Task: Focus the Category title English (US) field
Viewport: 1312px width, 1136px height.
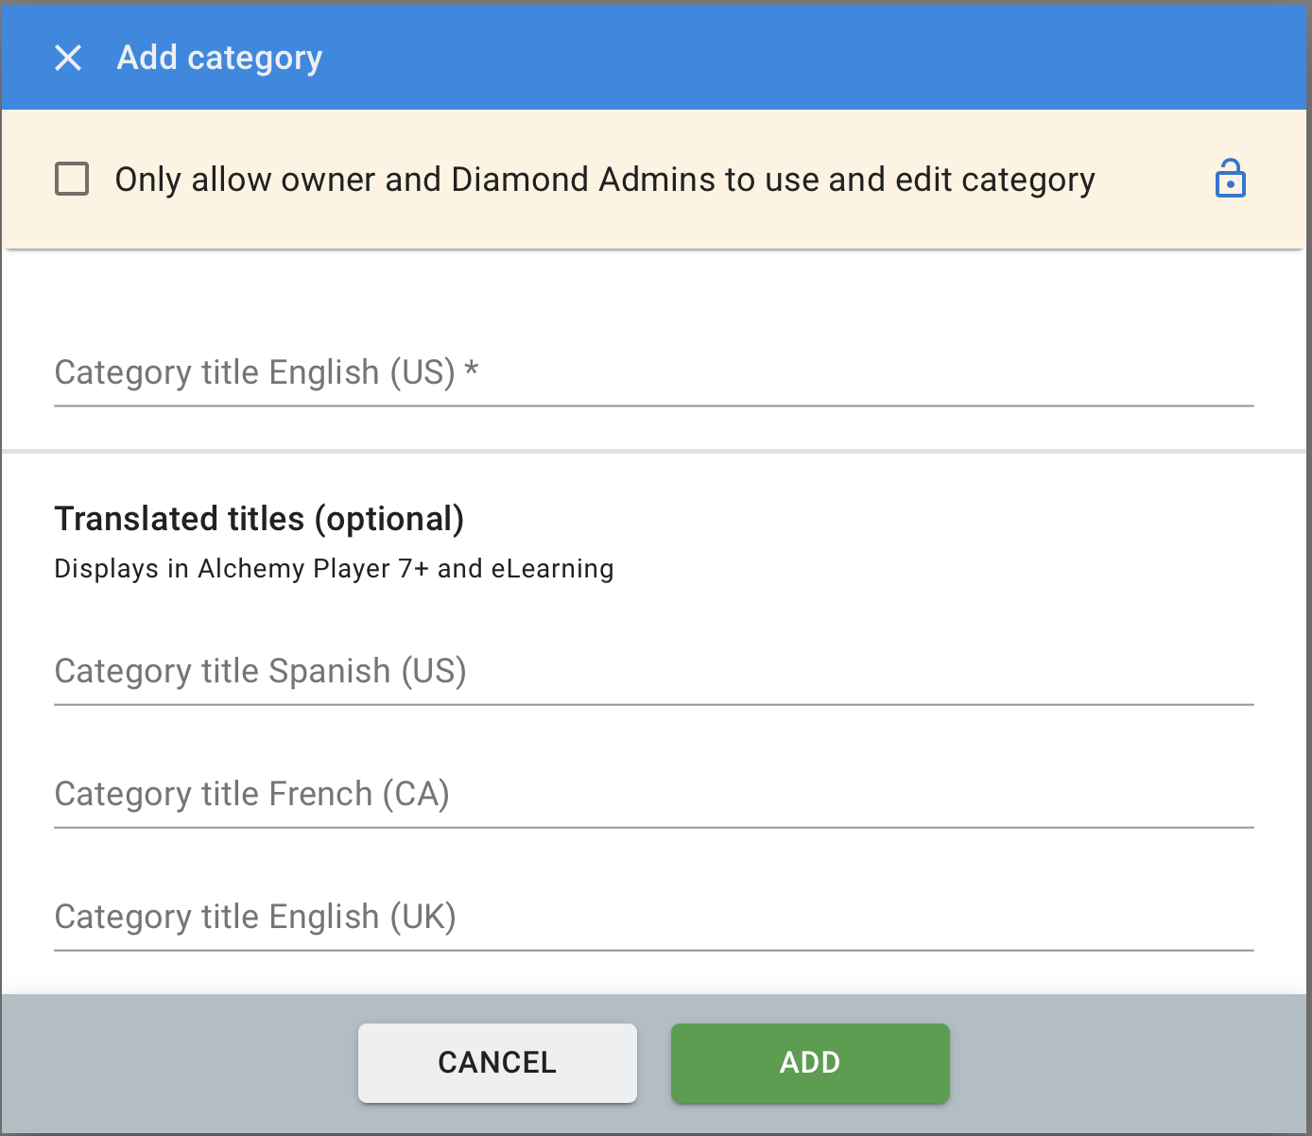Action: point(653,373)
